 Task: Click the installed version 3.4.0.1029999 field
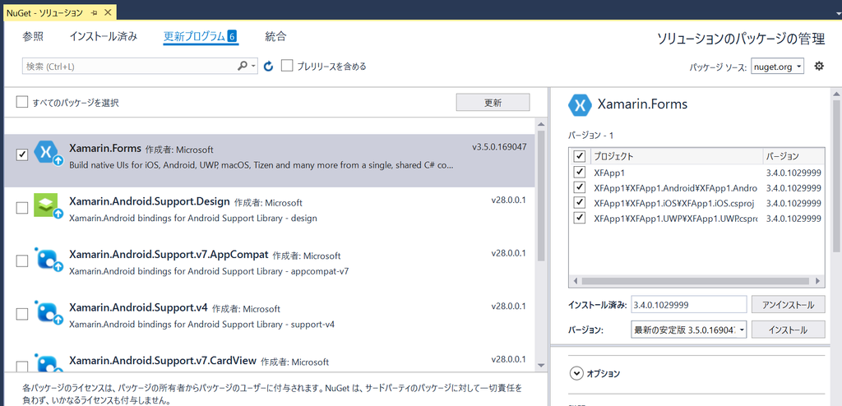(x=689, y=304)
